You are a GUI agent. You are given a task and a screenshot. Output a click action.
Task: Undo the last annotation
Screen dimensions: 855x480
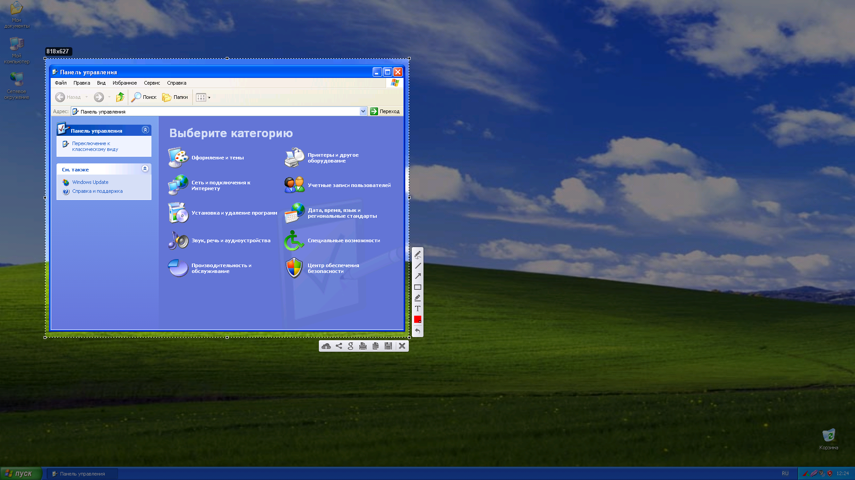tap(418, 331)
